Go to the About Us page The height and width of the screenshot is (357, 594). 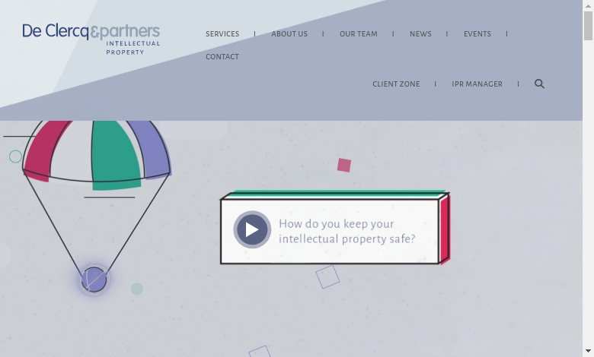pos(289,34)
